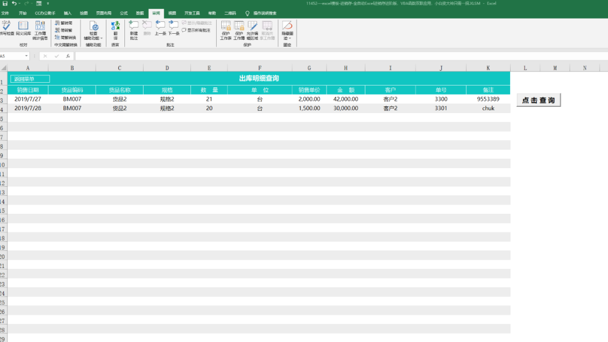This screenshot has width=608, height=342.
Task: Switch to the CC办公助手 tab
Action: click(45, 13)
